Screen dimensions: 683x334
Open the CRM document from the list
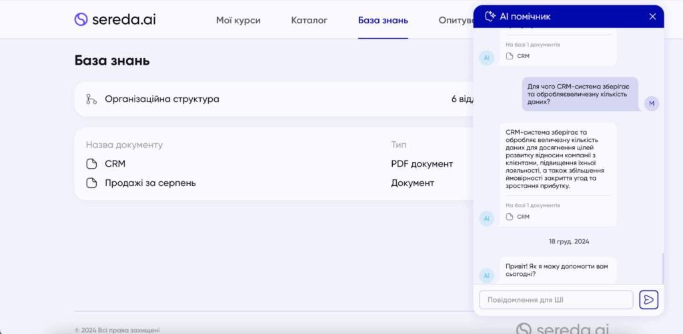pyautogui.click(x=115, y=164)
